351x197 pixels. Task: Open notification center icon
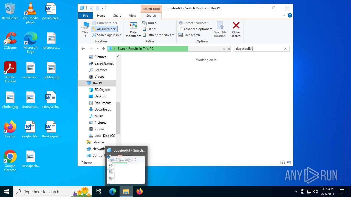342,192
